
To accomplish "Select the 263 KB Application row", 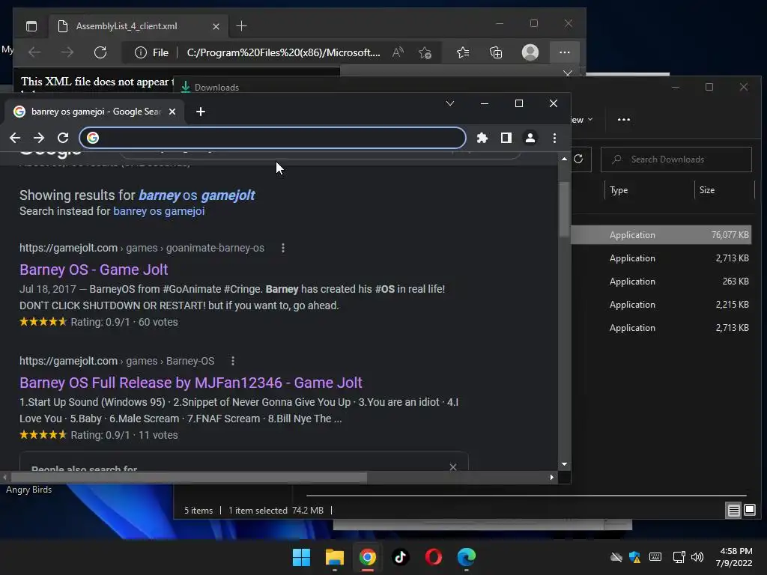I will click(661, 282).
